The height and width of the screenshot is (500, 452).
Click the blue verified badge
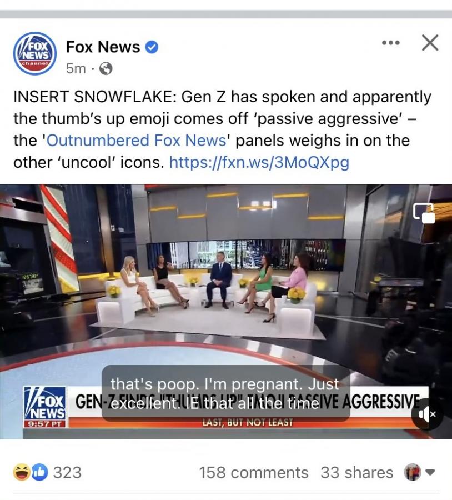152,47
